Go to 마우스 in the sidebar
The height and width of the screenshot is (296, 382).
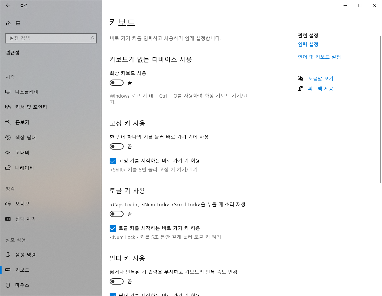point(22,285)
